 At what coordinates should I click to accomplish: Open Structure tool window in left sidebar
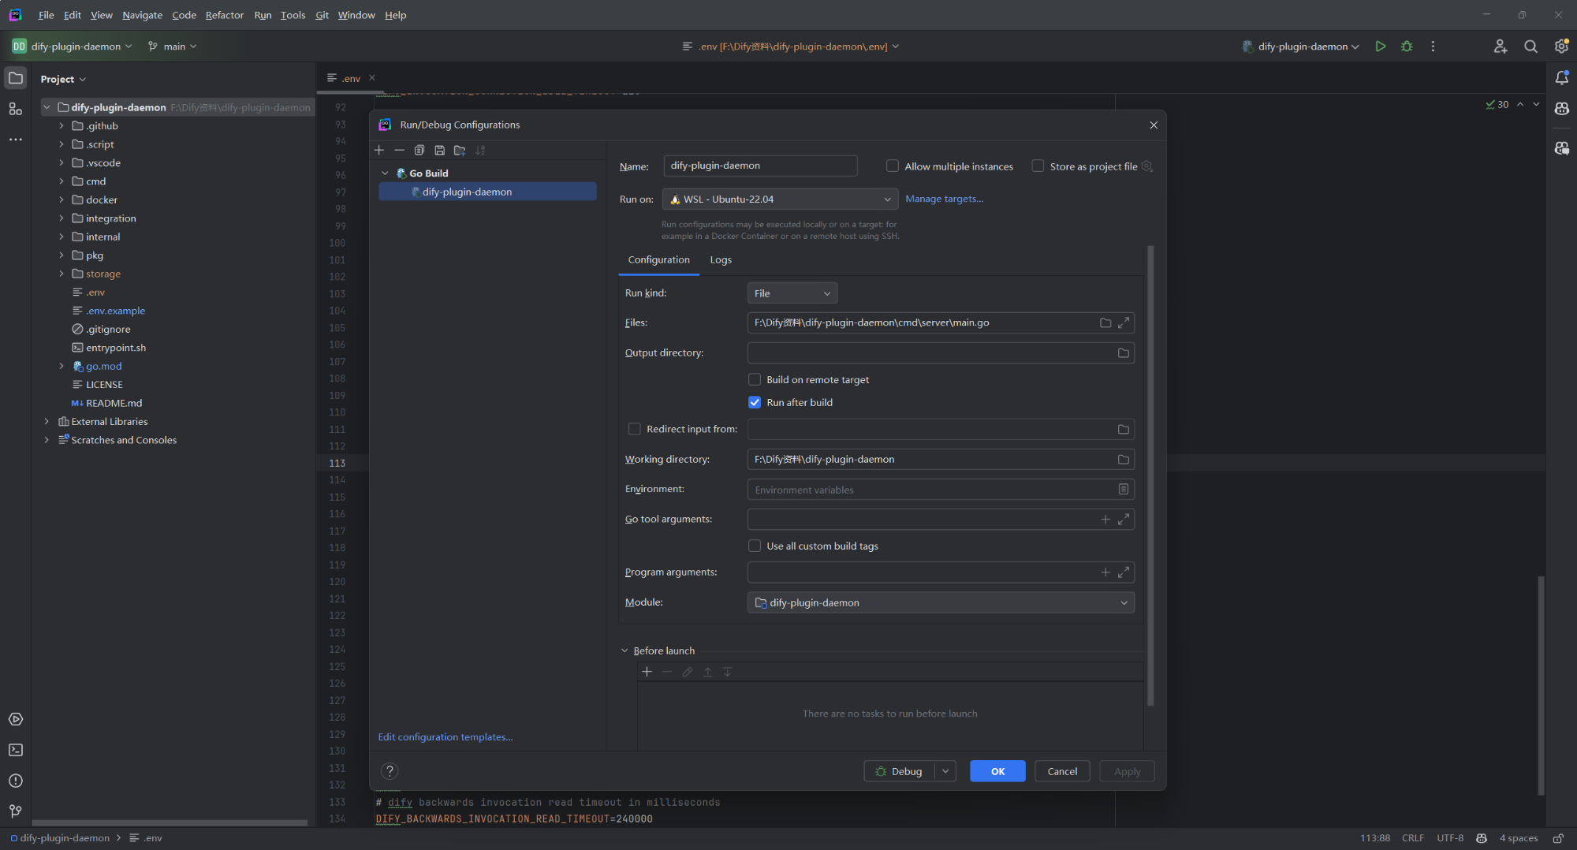[16, 109]
